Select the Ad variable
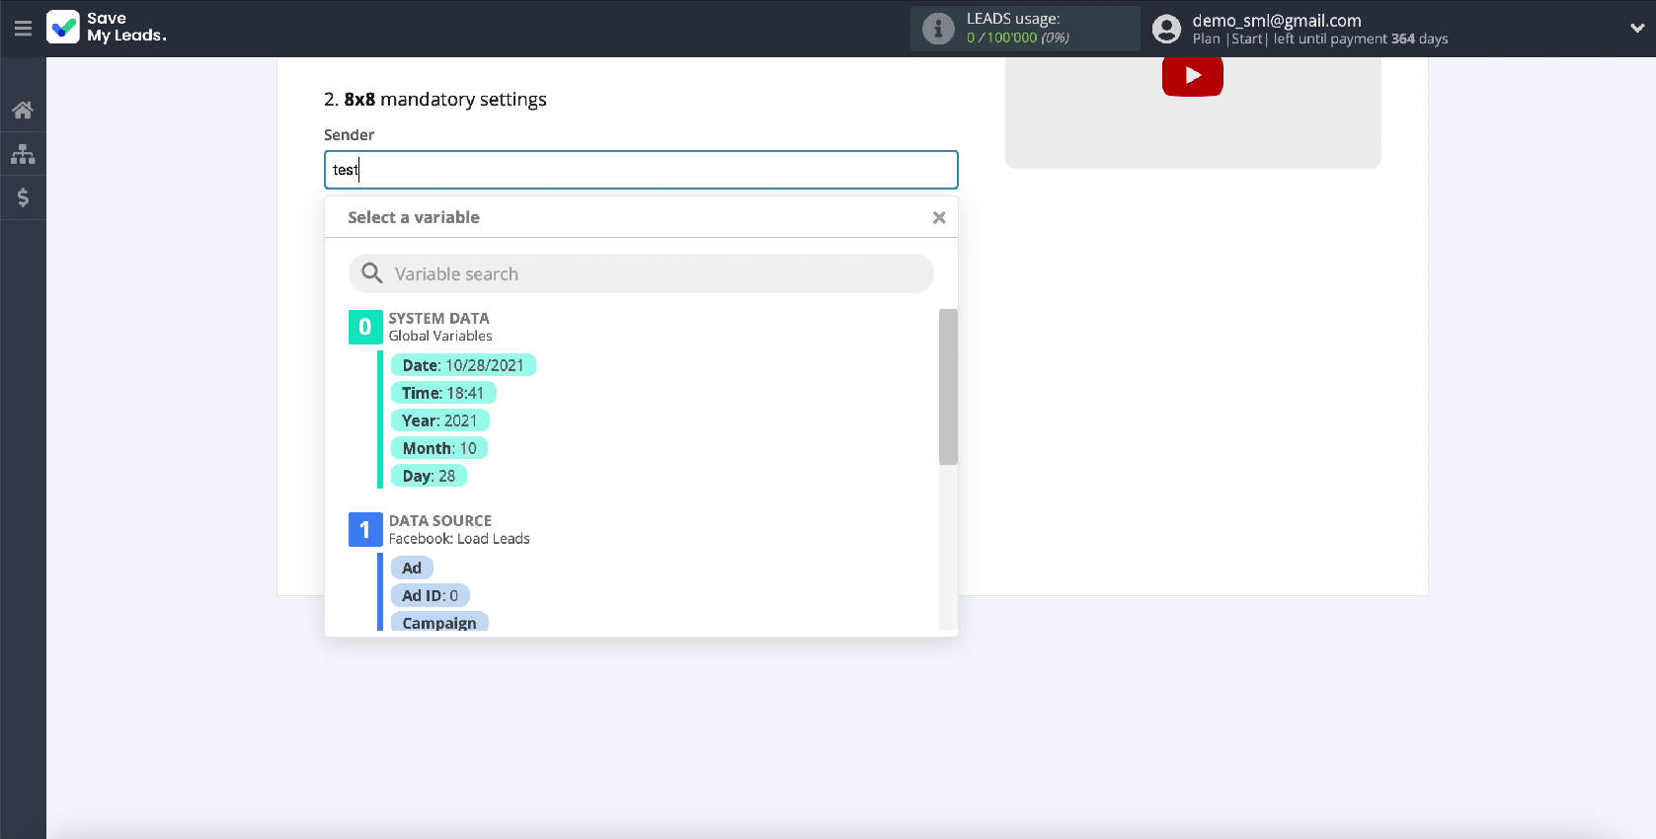1656x839 pixels. click(412, 568)
